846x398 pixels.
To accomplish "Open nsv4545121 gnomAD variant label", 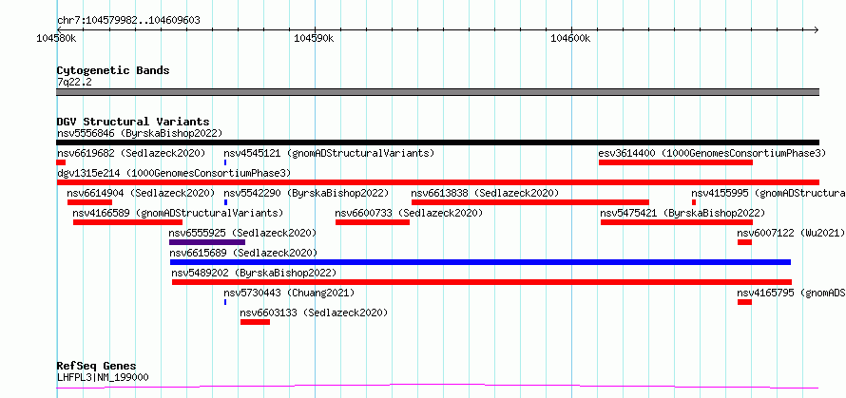I will 329,153.
